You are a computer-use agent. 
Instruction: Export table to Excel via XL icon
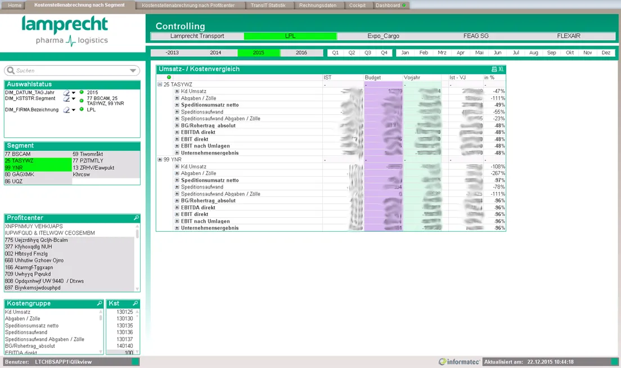(501, 69)
